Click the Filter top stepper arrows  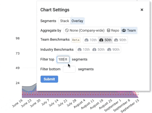click(66, 59)
